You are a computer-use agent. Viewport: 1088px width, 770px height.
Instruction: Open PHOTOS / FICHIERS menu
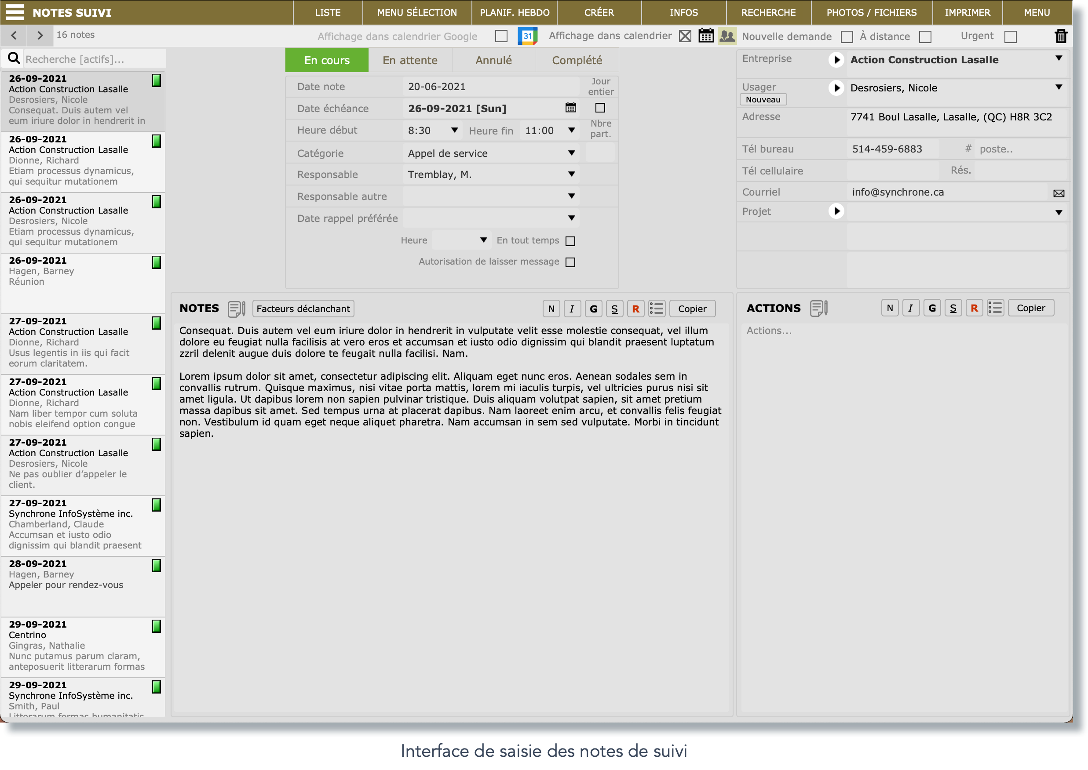click(x=871, y=12)
